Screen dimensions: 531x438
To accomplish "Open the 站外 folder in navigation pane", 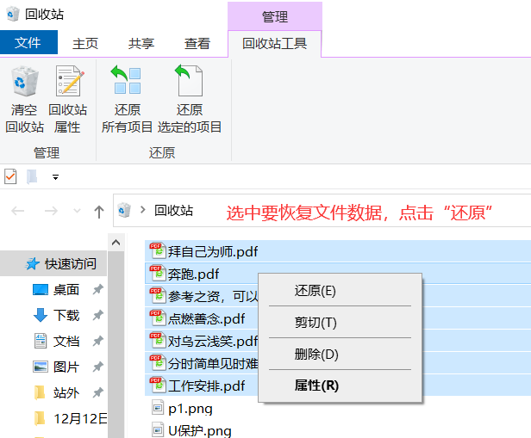I will click(x=66, y=392).
